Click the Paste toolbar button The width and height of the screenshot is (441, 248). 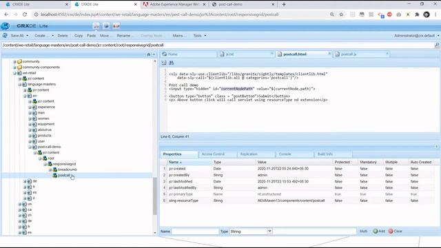click(91, 36)
